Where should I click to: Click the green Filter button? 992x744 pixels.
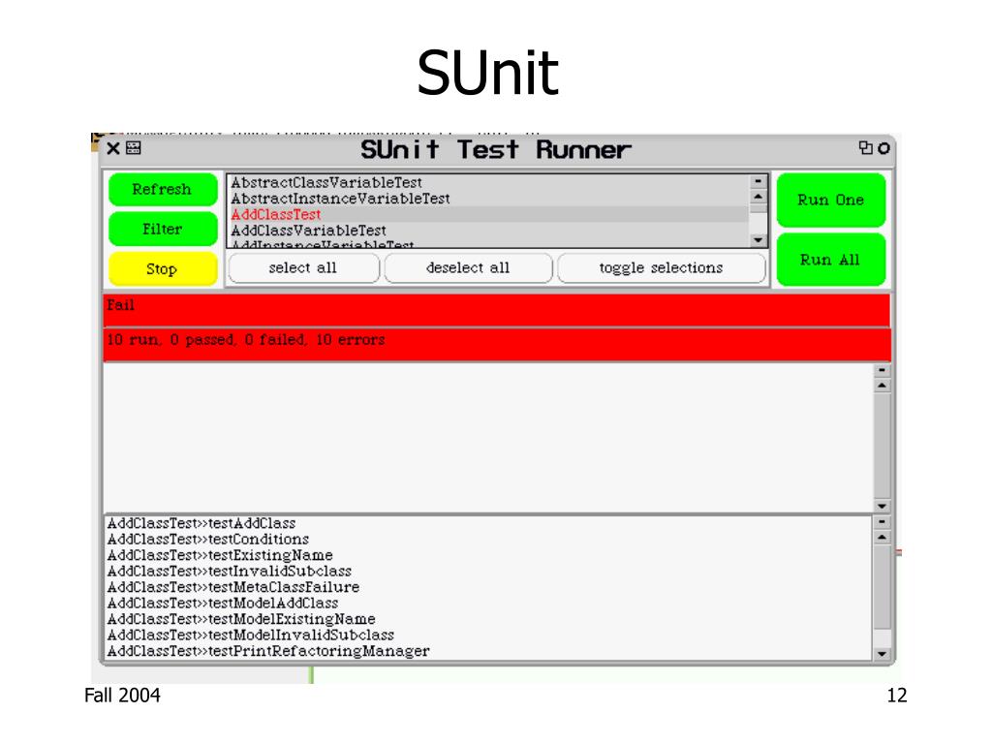coord(163,229)
